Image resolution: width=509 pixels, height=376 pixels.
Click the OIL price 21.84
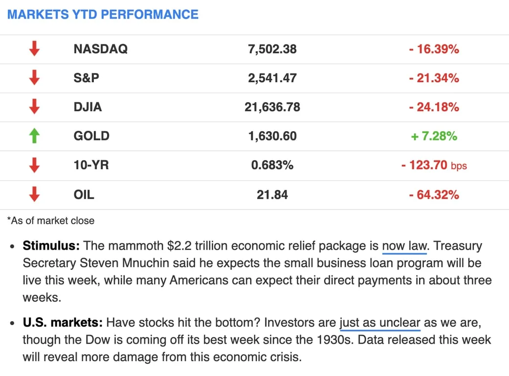click(272, 195)
